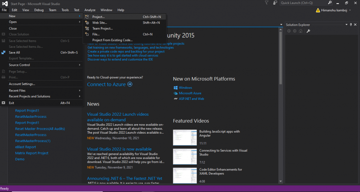Click the Web Site globe icon
Viewport: 360px width, 192px height.
[87, 23]
